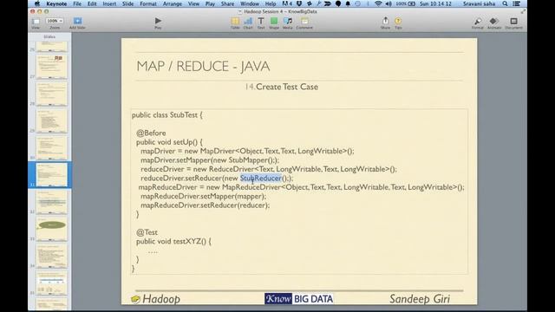Select slide 32 thumbnail in navigator
Screen dimensions: 555x312
(x=52, y=202)
